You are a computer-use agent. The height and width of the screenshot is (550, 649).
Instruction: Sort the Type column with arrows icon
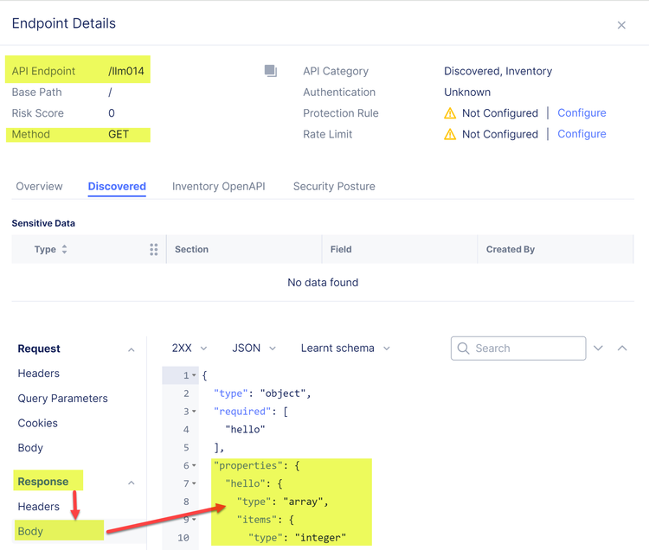tap(64, 249)
